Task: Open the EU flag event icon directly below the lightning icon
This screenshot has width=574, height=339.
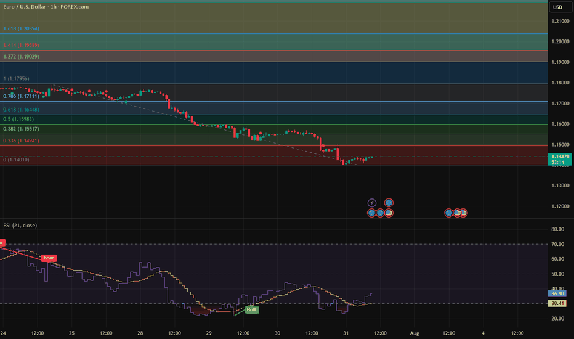Action: coord(371,213)
